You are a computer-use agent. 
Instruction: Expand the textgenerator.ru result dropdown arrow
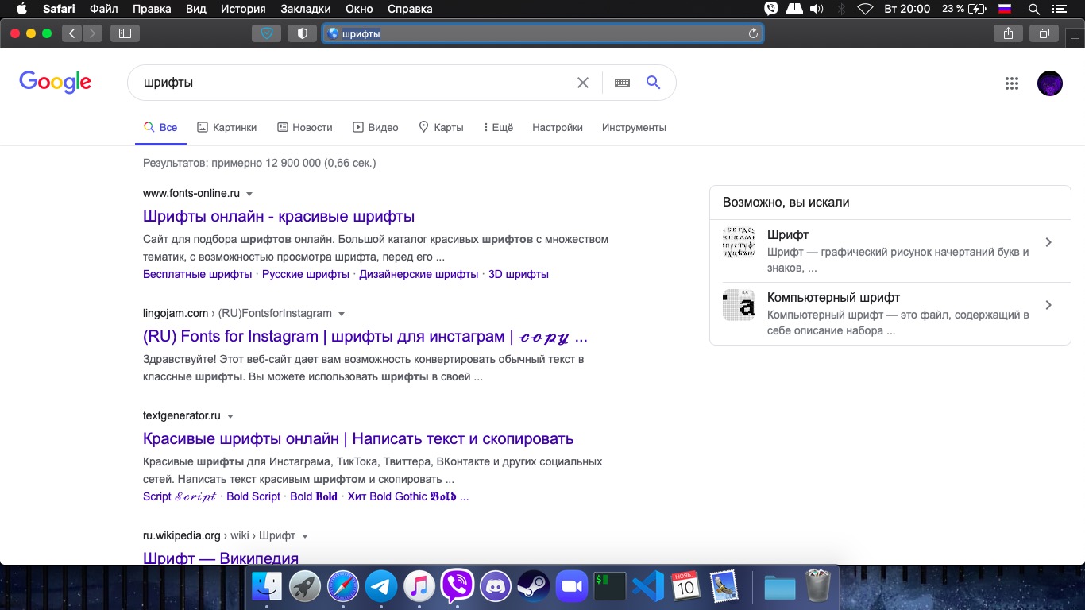pyautogui.click(x=230, y=416)
